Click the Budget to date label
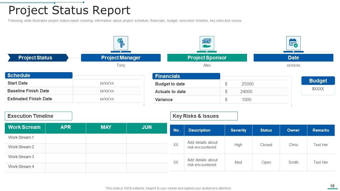 pyautogui.click(x=170, y=84)
